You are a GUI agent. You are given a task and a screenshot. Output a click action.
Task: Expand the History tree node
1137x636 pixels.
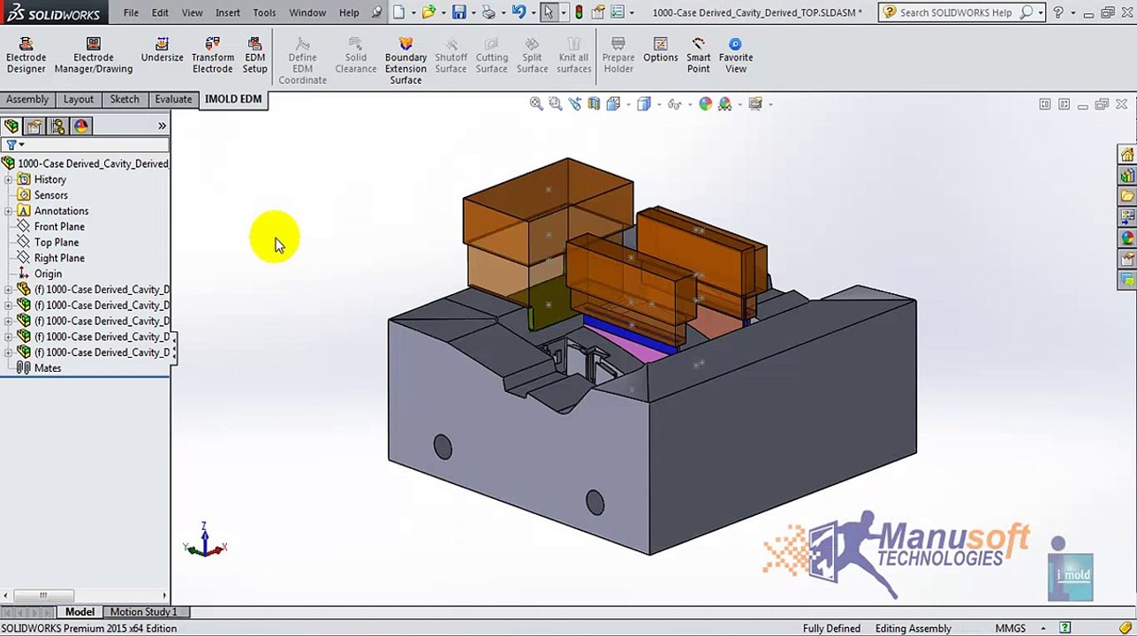[x=9, y=179]
